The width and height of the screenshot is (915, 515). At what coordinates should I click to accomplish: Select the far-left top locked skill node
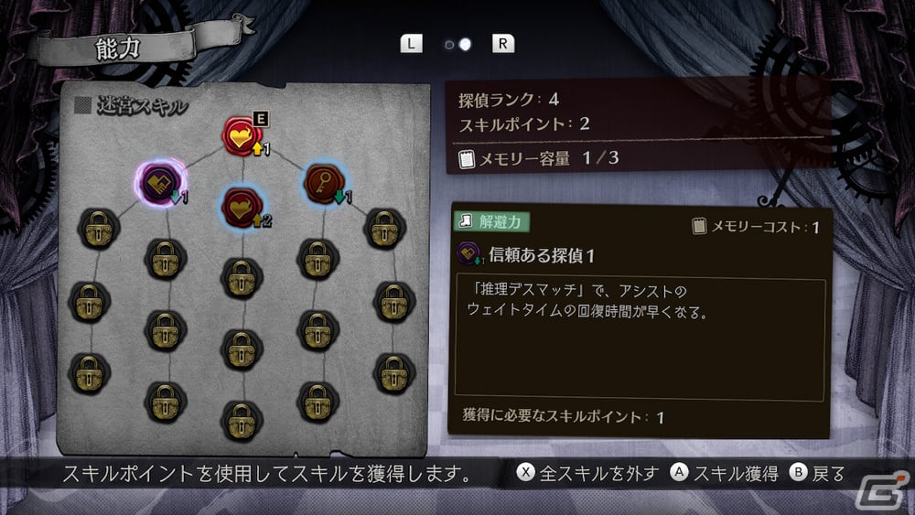pos(99,229)
